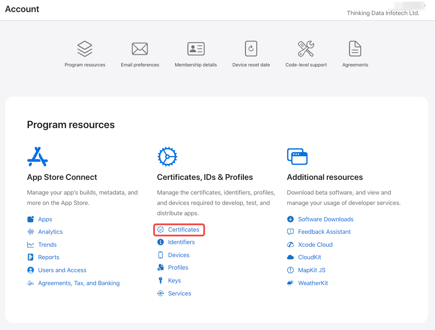Open the Xcode Cloud link
The height and width of the screenshot is (330, 435).
point(315,245)
